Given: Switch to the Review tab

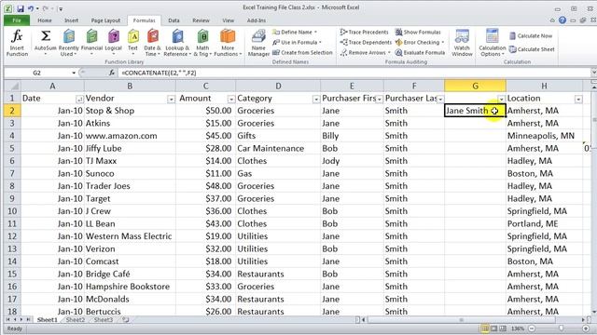Looking at the screenshot, I should click(201, 20).
